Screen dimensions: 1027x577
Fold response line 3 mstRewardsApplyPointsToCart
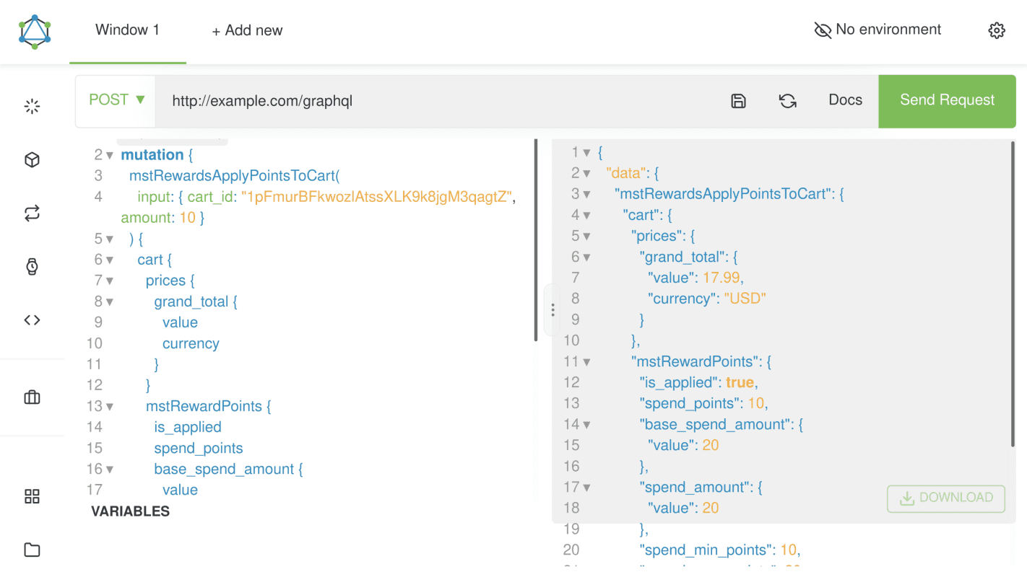click(586, 194)
